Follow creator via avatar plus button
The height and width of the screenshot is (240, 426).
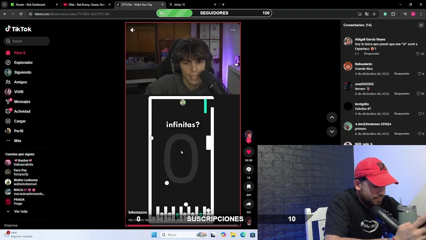coord(249,141)
